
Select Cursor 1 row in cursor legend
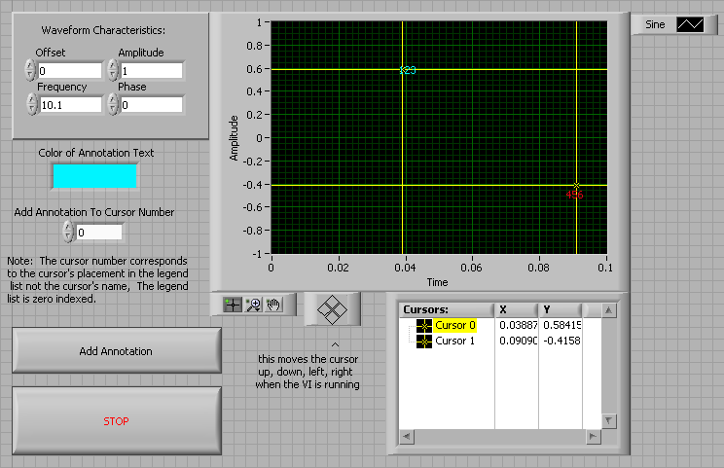pyautogui.click(x=455, y=342)
